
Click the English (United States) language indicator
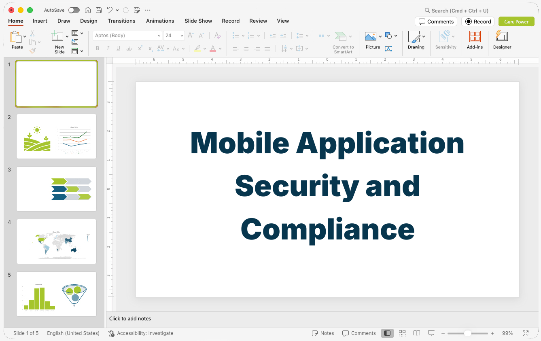point(73,333)
